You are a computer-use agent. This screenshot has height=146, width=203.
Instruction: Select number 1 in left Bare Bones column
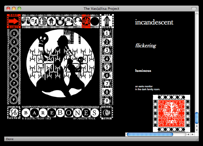14,33
